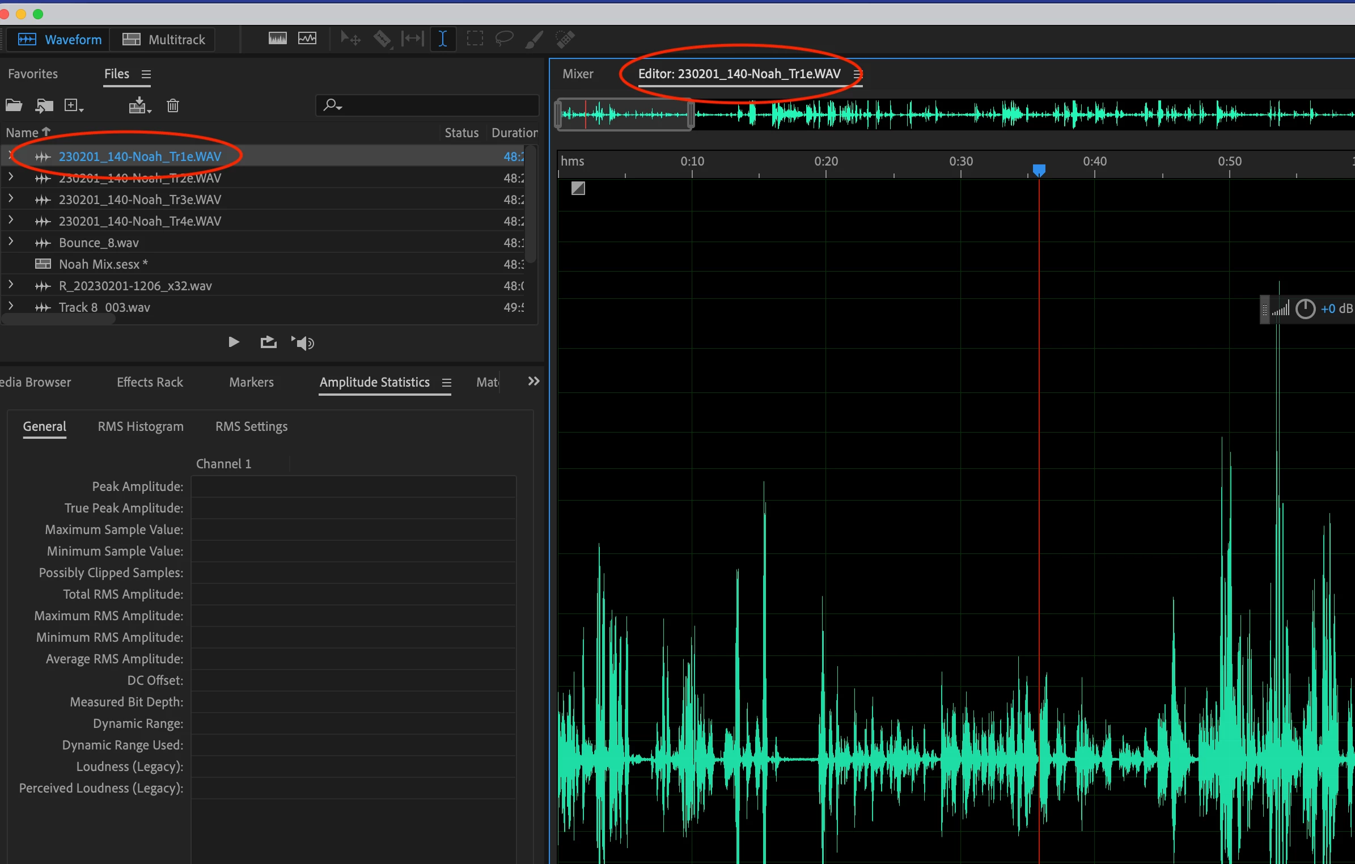The height and width of the screenshot is (864, 1355).
Task: Toggle the Auto-Play speaker button
Action: pyautogui.click(x=303, y=342)
